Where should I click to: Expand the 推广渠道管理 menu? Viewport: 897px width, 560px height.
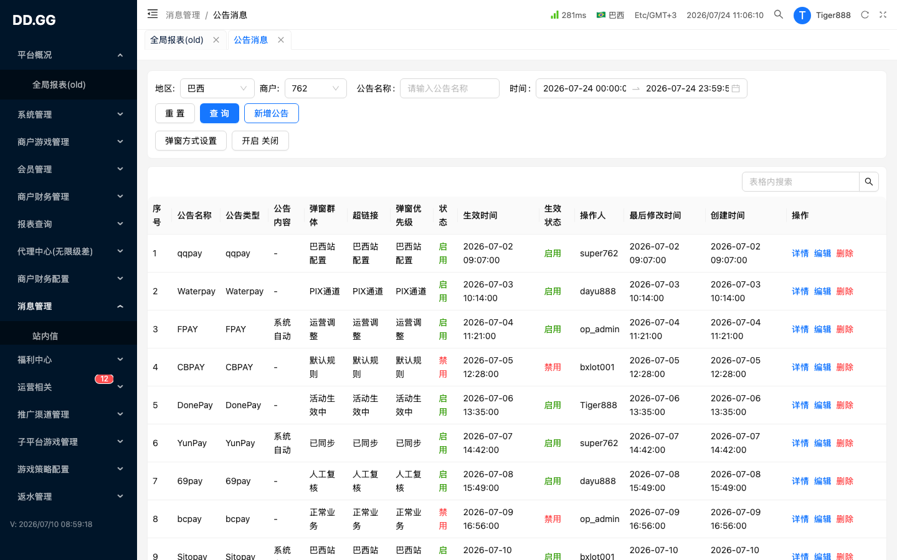[69, 414]
